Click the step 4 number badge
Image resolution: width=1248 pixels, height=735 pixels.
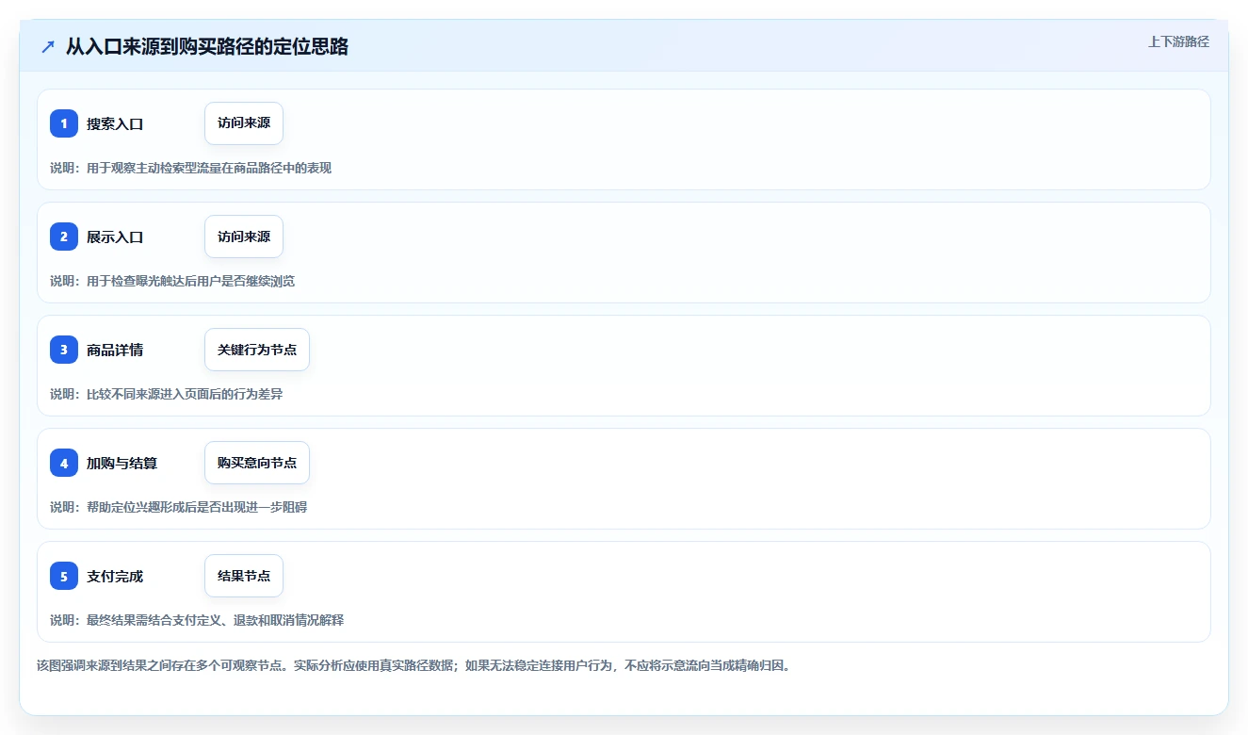coord(64,463)
